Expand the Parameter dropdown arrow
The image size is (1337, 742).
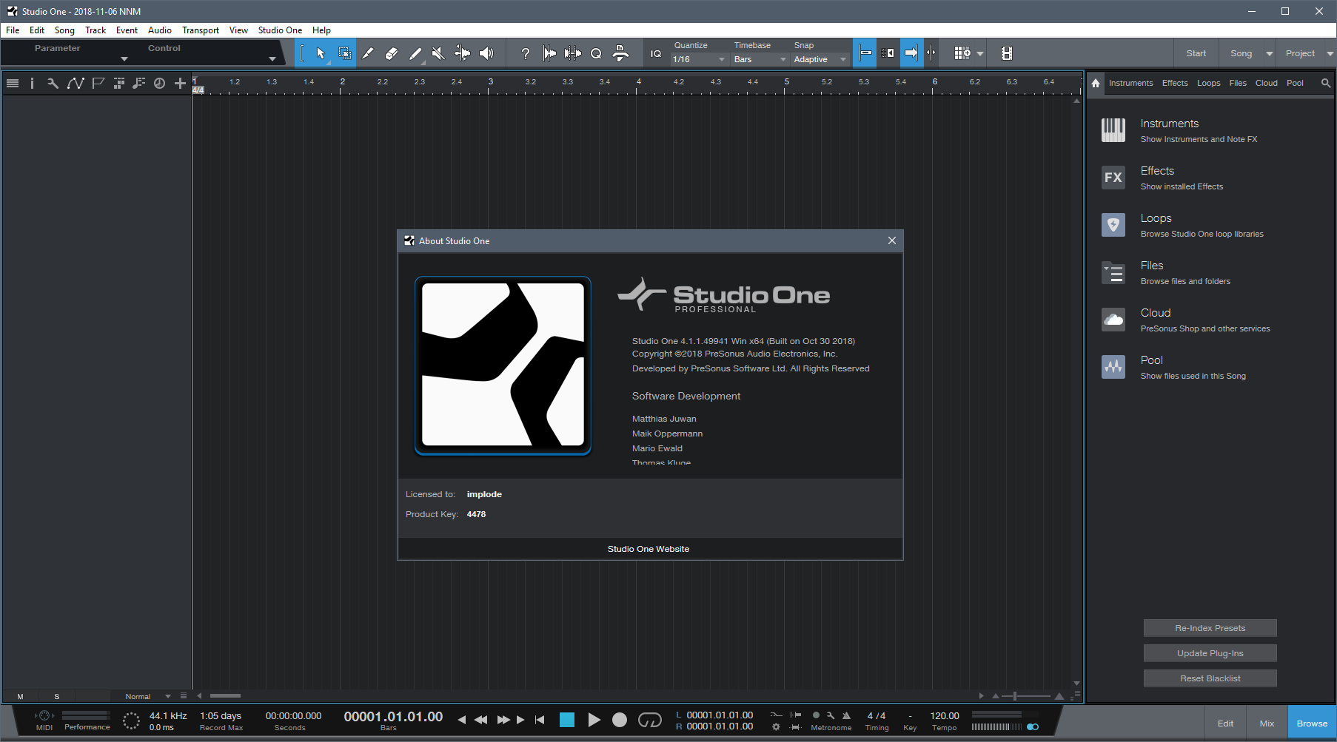coord(124,59)
